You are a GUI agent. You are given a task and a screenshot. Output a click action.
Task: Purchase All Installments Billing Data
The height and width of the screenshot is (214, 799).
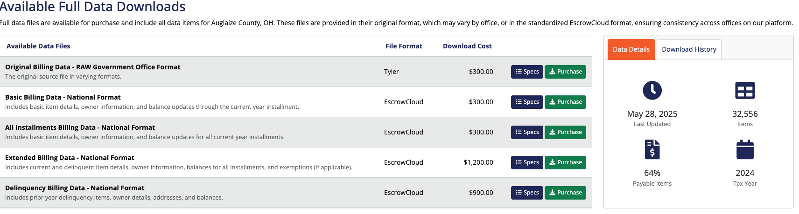point(565,132)
